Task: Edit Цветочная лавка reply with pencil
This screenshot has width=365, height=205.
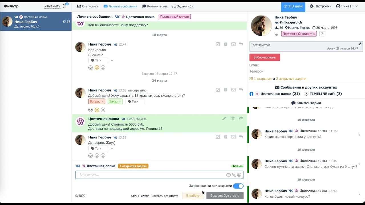Action: [224, 118]
